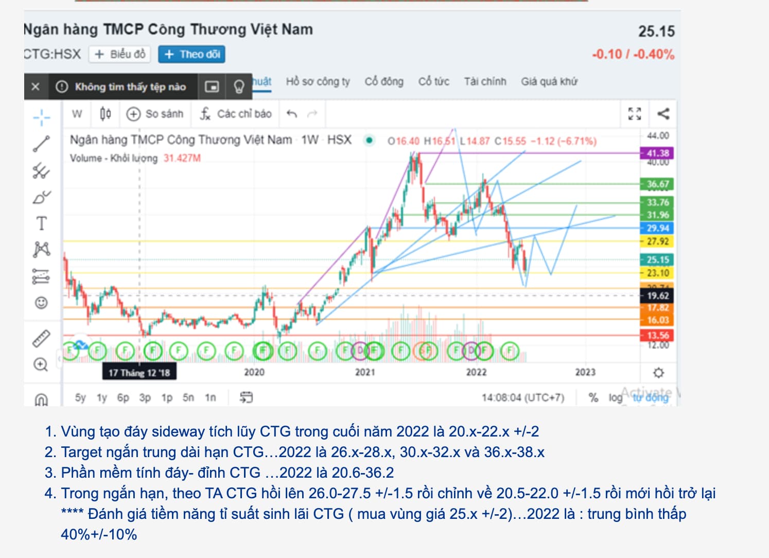The image size is (769, 558).
Task: Set chart range to 1p
Action: [x=167, y=397]
